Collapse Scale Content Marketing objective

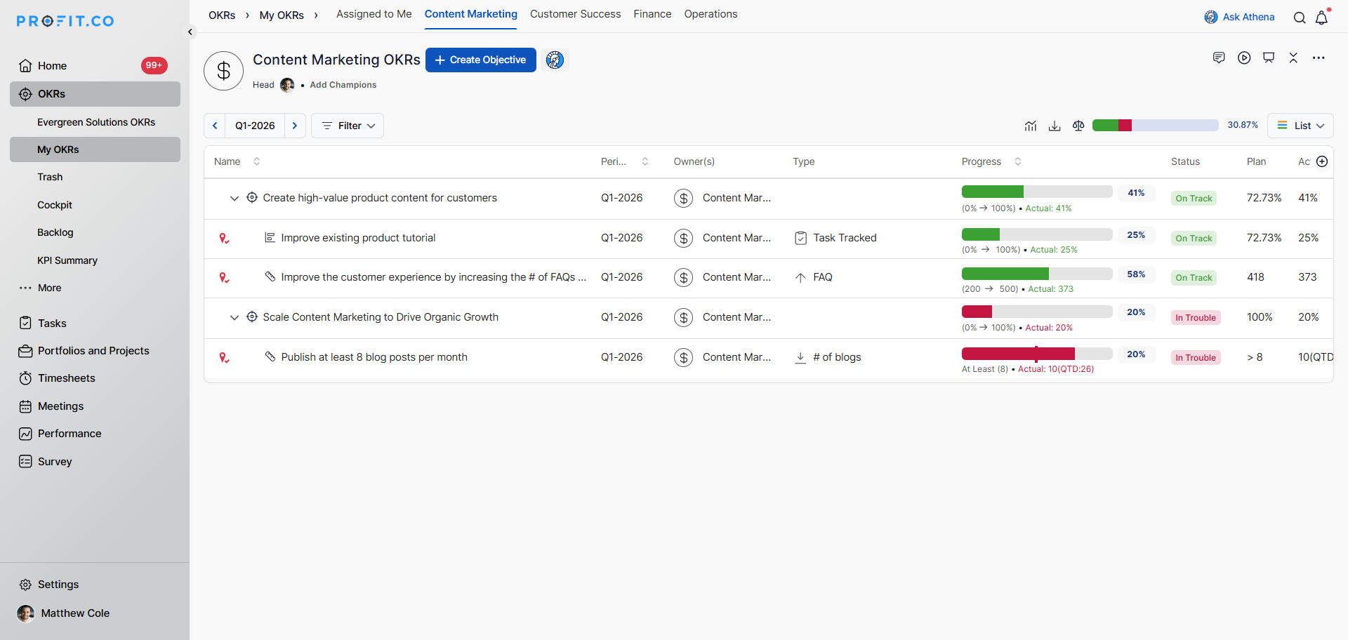coord(234,318)
